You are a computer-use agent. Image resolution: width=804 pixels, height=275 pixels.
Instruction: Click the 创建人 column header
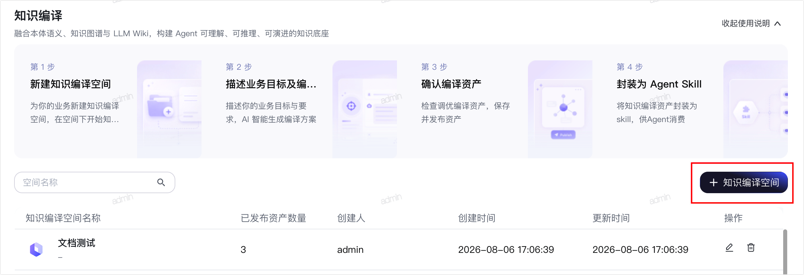[351, 218]
